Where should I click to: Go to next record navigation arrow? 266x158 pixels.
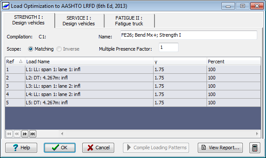tap(25, 134)
